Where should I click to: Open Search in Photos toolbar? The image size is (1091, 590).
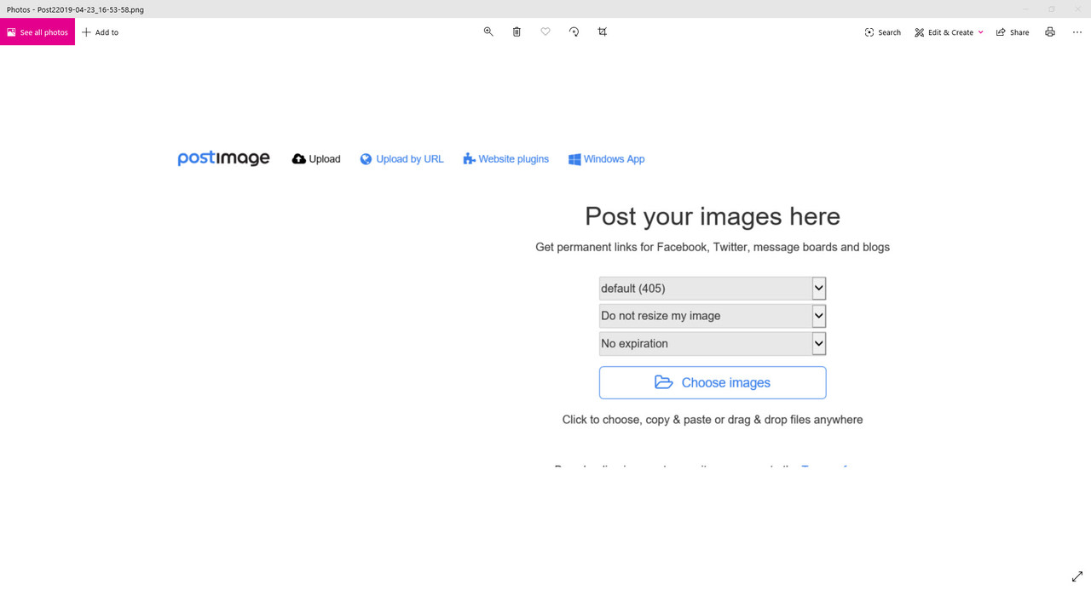pos(882,32)
